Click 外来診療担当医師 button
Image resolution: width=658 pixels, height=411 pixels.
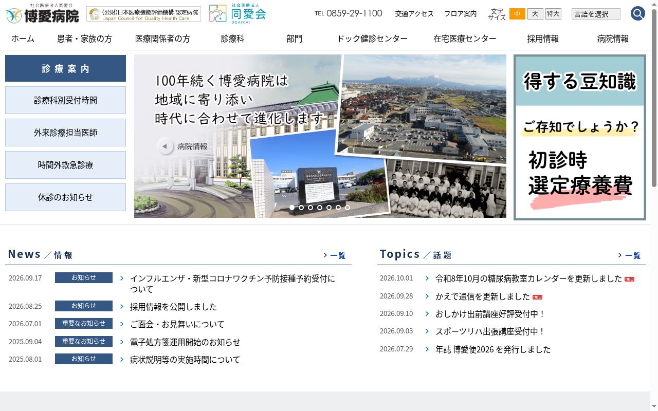(65, 133)
